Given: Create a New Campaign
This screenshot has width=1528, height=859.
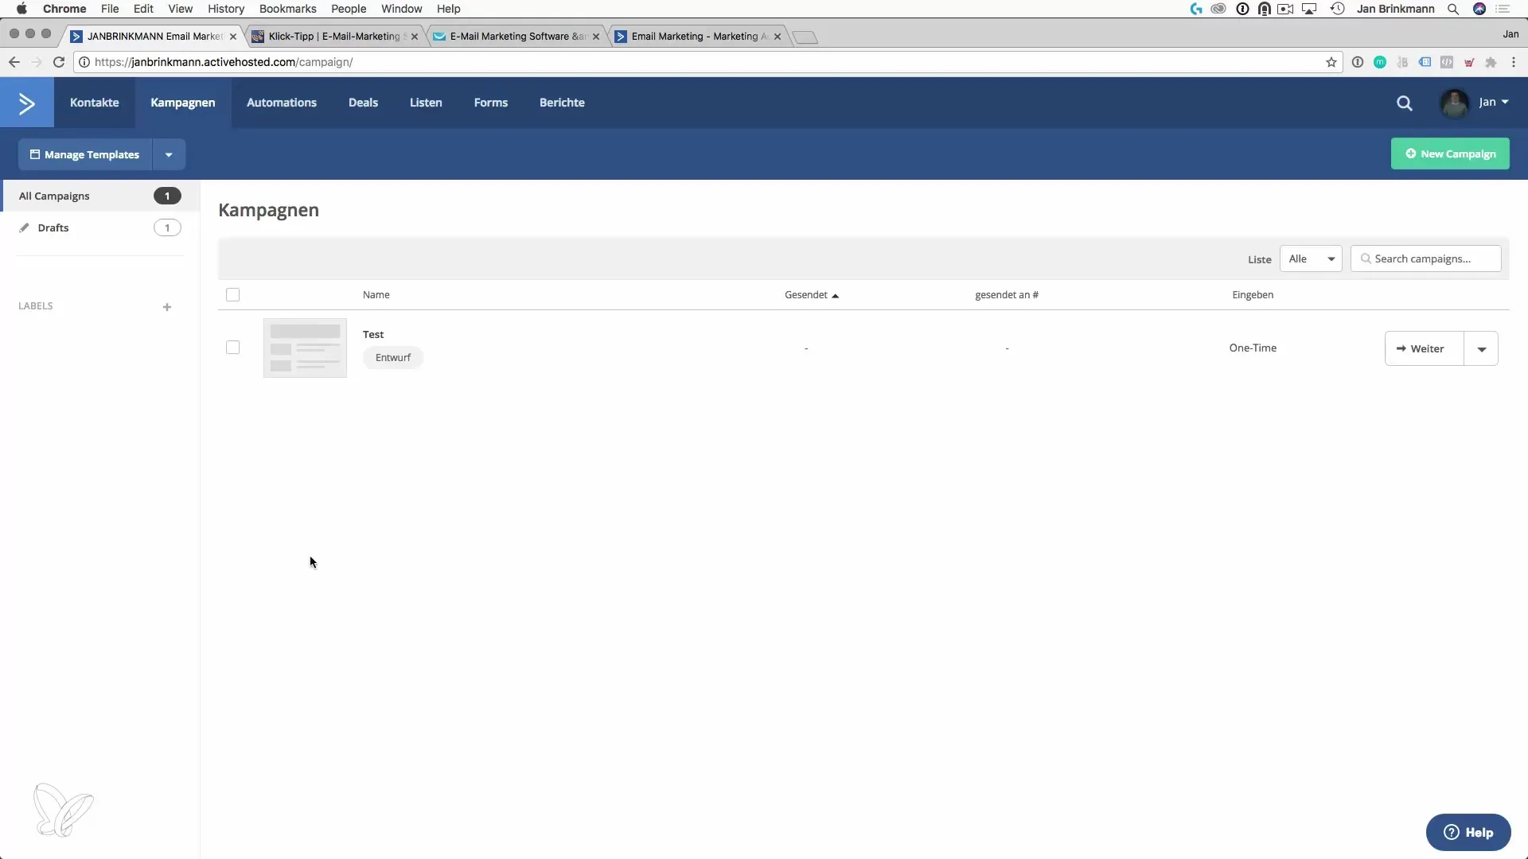Looking at the screenshot, I should pos(1450,154).
